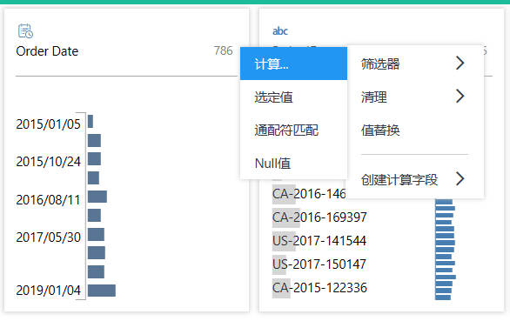Click the histogram bar beside 2016/08/11
Image resolution: width=510 pixels, height=321 pixels.
[x=97, y=197]
